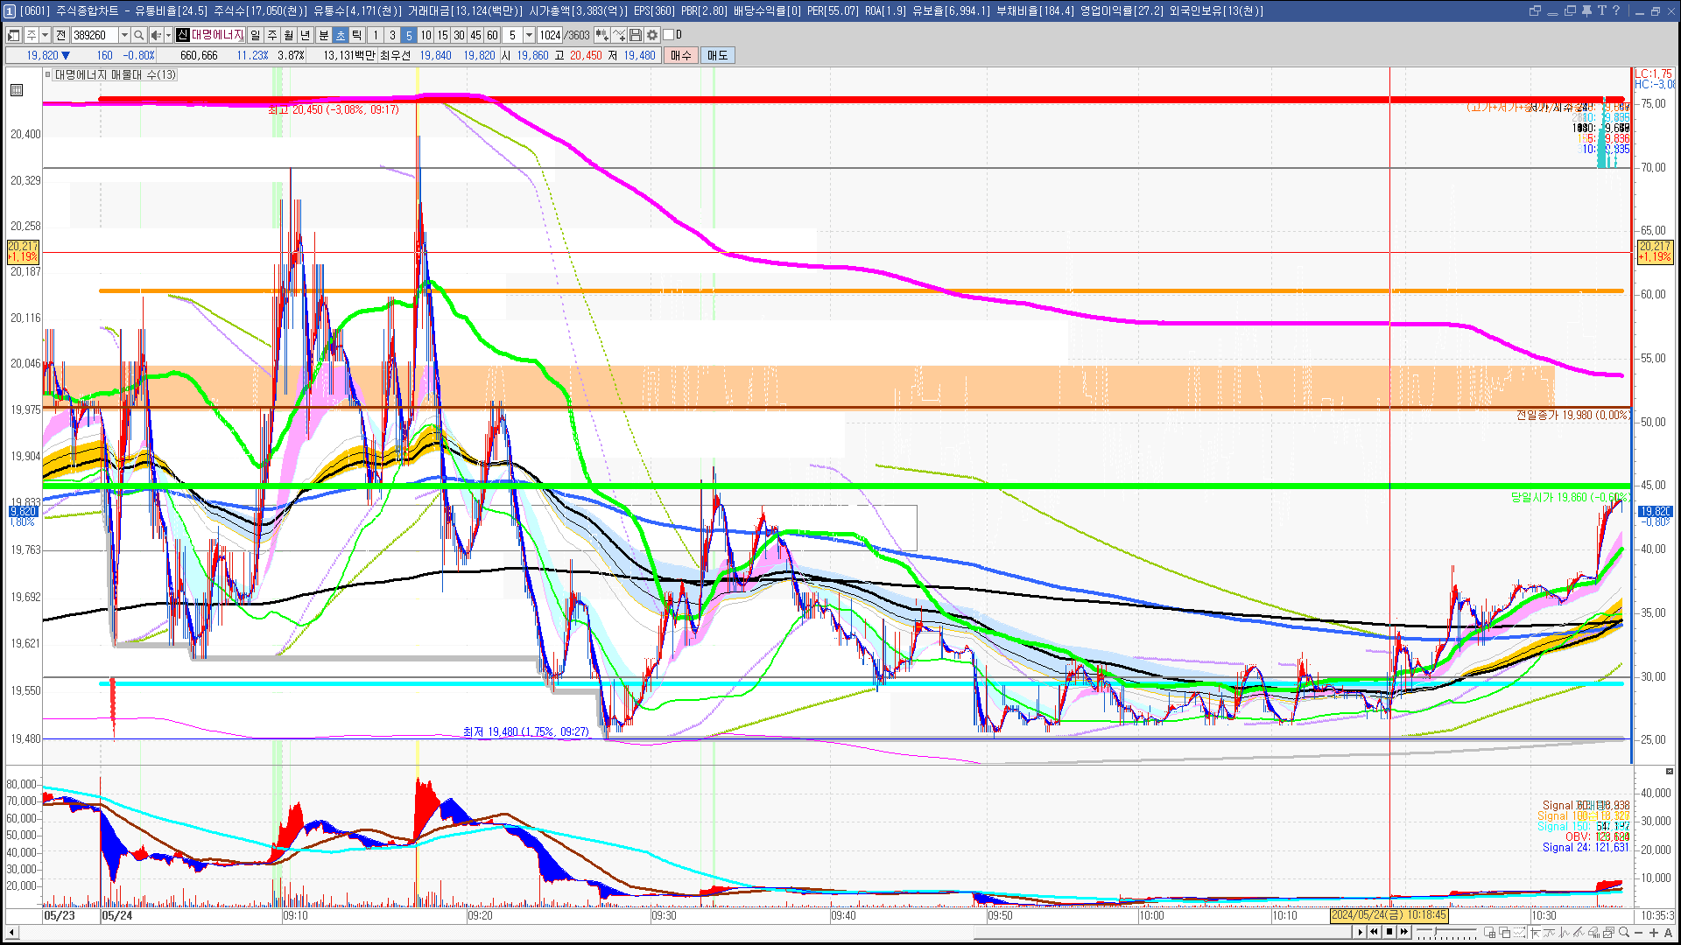
Task: Toggle the 'D' checkbox in the toolbar
Action: [669, 35]
